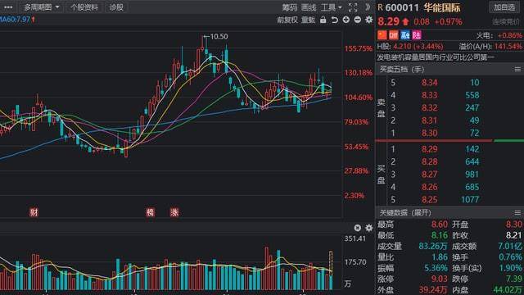Open 关键数据 panel menu icon
The width and height of the screenshot is (524, 295).
[517, 213]
